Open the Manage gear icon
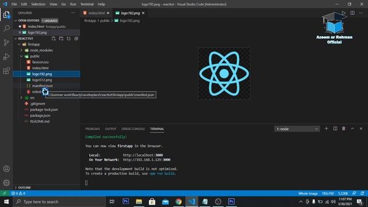Viewport: 368px width, 207px height. pos(6,183)
